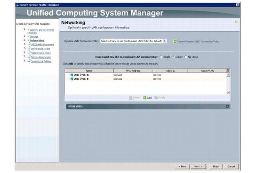The image size is (256, 173).
Task: Click the derived Fabric ID of vNIC-B
Action: 157,79
